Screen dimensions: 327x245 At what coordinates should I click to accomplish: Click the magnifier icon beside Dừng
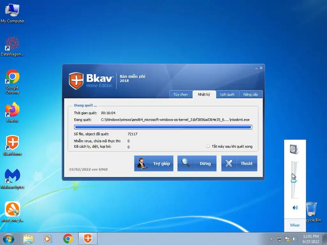(186, 163)
